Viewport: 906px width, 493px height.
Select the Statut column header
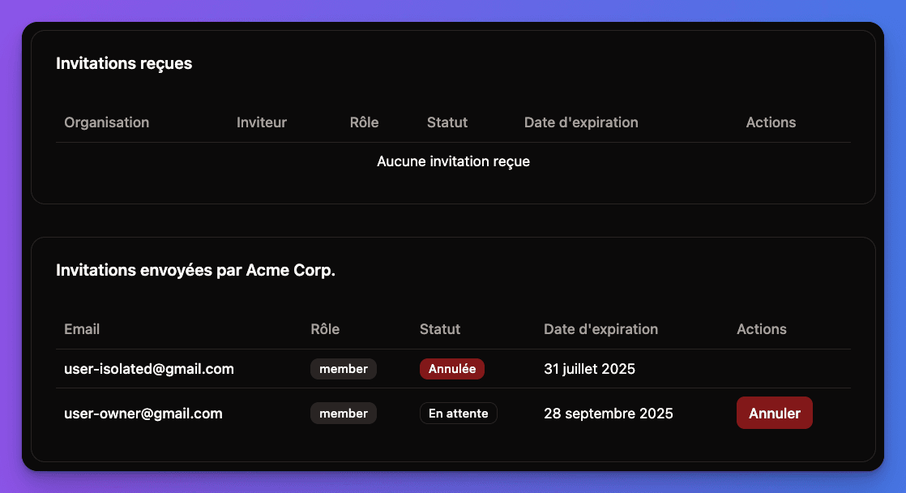440,329
